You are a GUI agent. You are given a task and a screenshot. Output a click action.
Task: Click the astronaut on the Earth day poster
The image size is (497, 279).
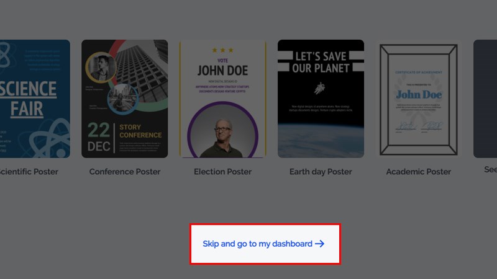(x=320, y=88)
